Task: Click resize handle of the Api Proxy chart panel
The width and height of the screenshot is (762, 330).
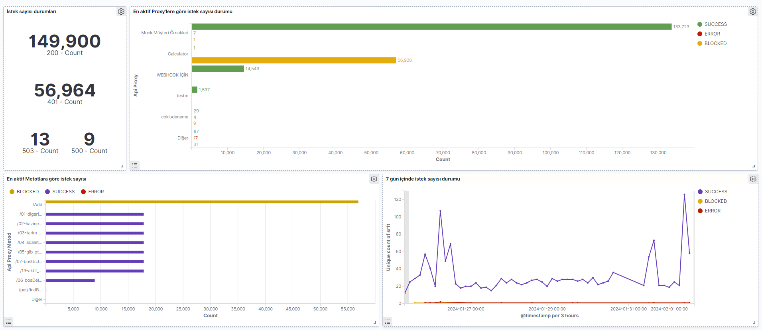Action: tap(754, 166)
